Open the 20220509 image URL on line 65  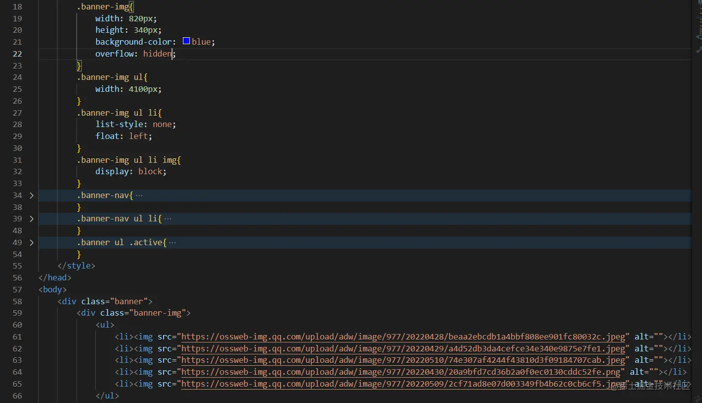404,384
